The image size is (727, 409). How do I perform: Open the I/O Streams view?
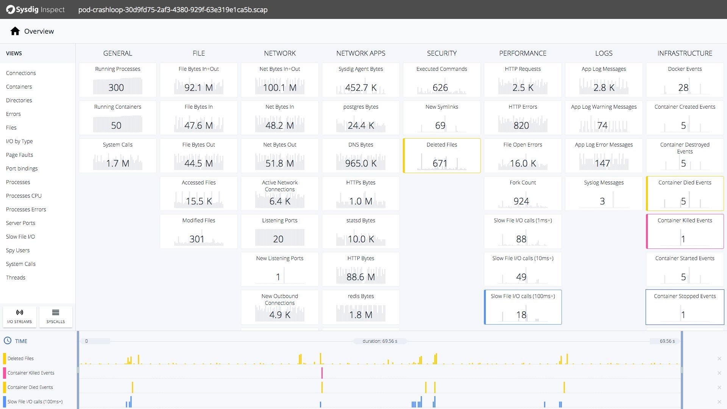[x=20, y=317]
